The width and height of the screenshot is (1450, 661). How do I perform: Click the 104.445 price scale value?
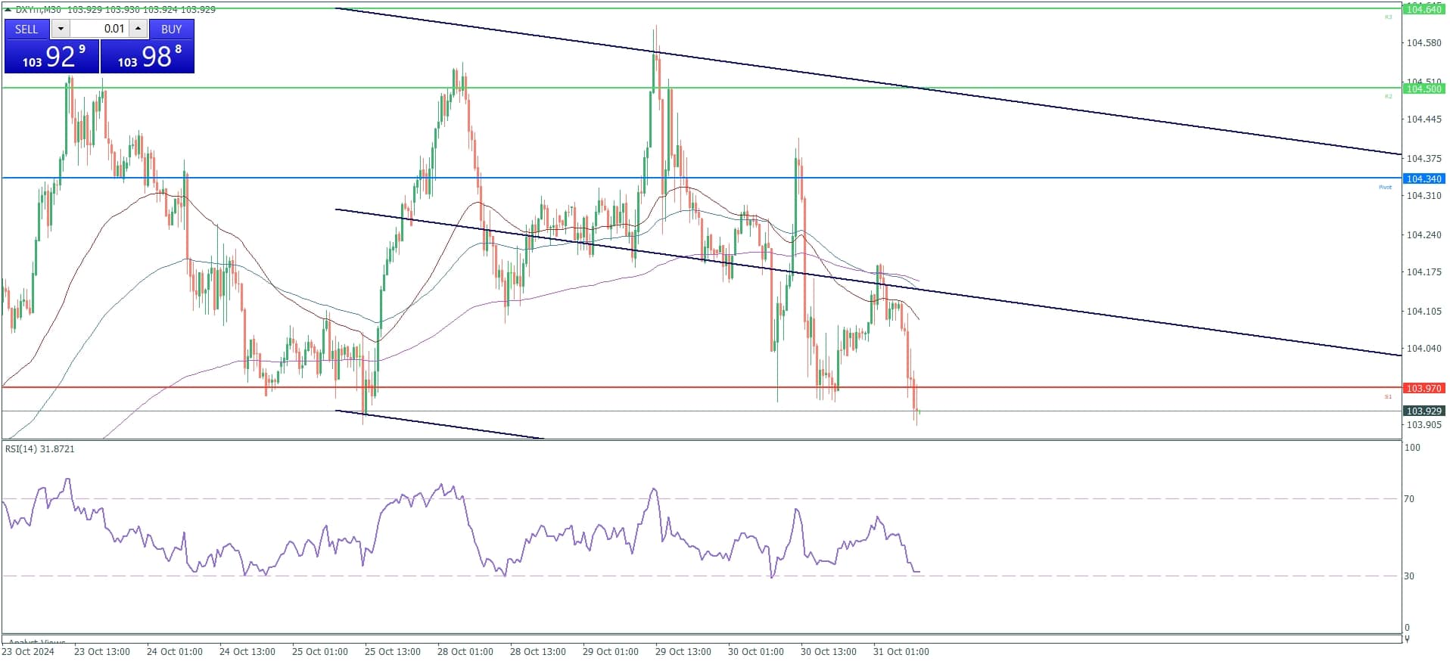1424,119
